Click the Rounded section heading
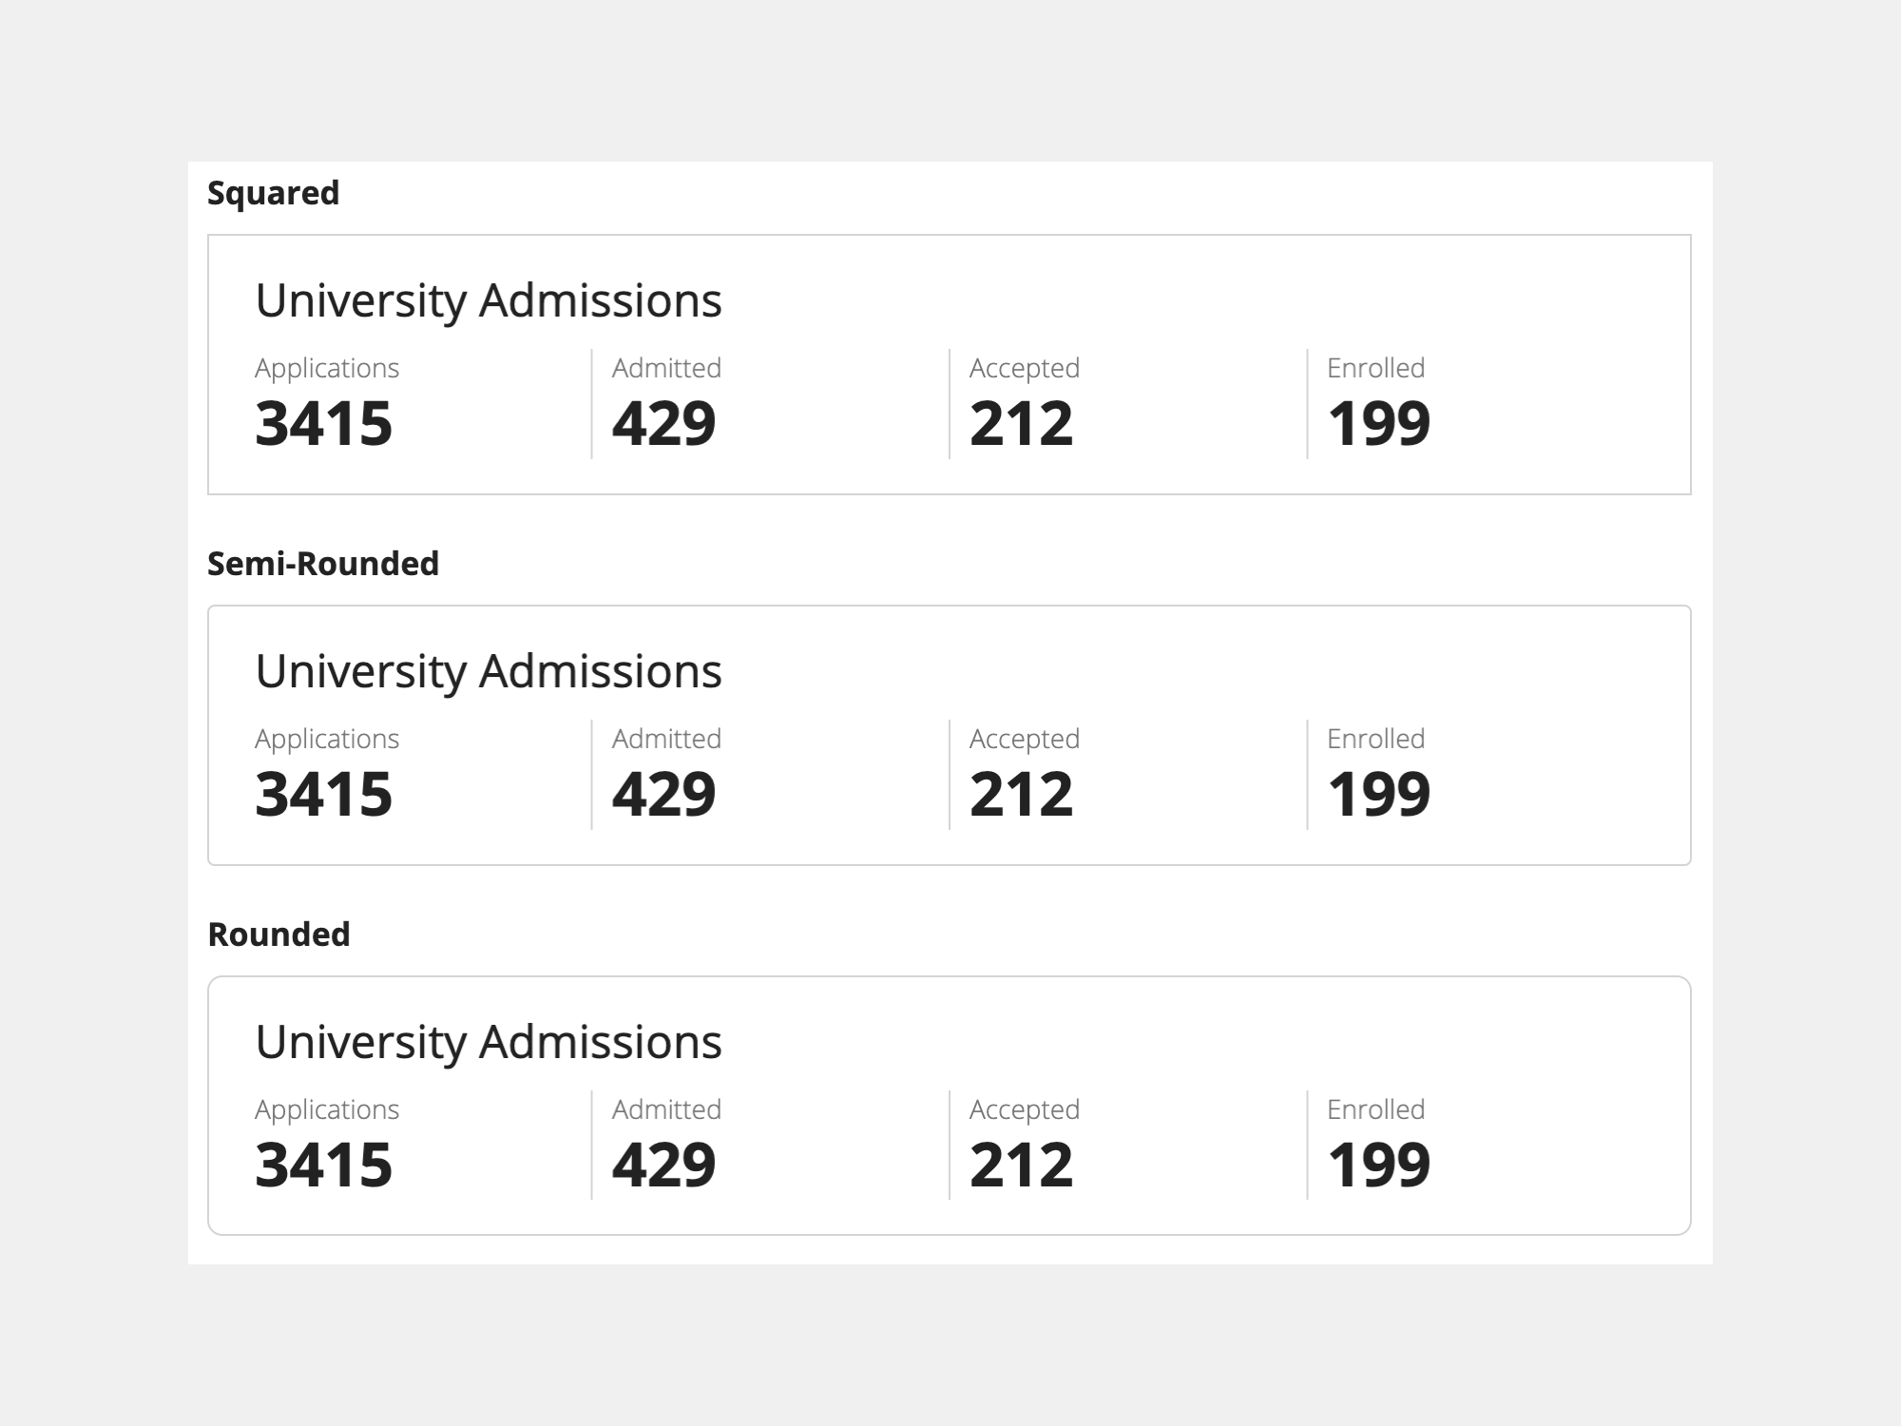The height and width of the screenshot is (1426, 1901). [278, 935]
